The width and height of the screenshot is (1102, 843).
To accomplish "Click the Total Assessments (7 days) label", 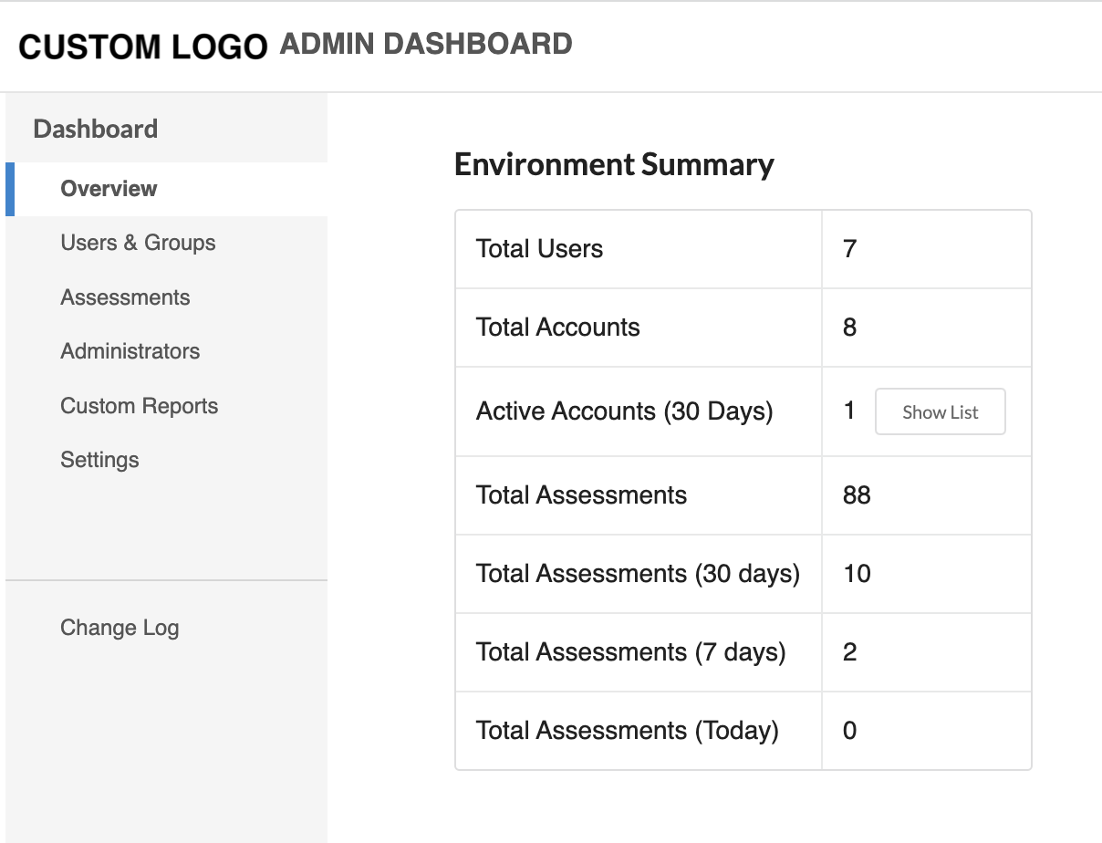I will [630, 652].
